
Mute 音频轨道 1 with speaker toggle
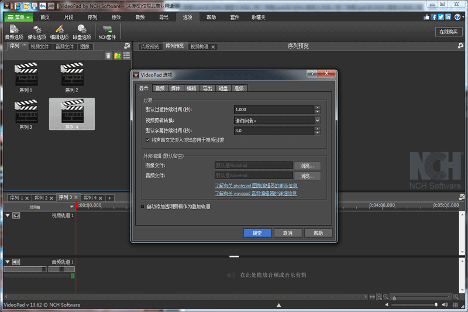pos(16,262)
